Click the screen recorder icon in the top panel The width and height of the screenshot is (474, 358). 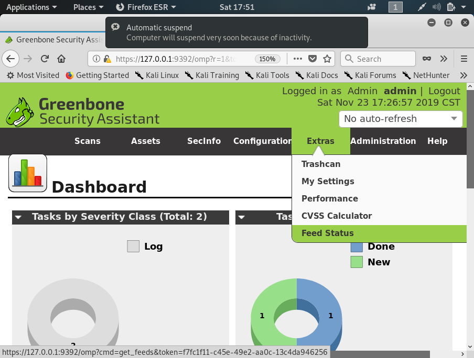[372, 7]
